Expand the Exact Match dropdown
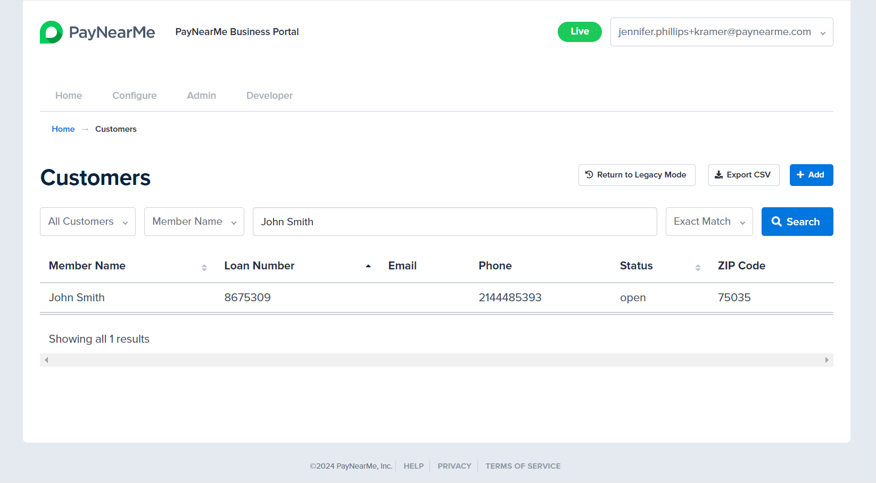The image size is (876, 483). pos(709,222)
